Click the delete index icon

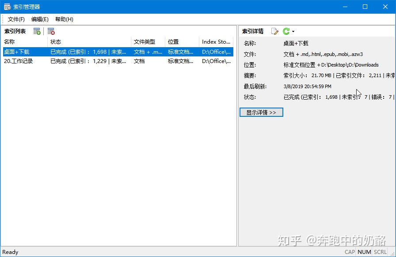point(51,31)
